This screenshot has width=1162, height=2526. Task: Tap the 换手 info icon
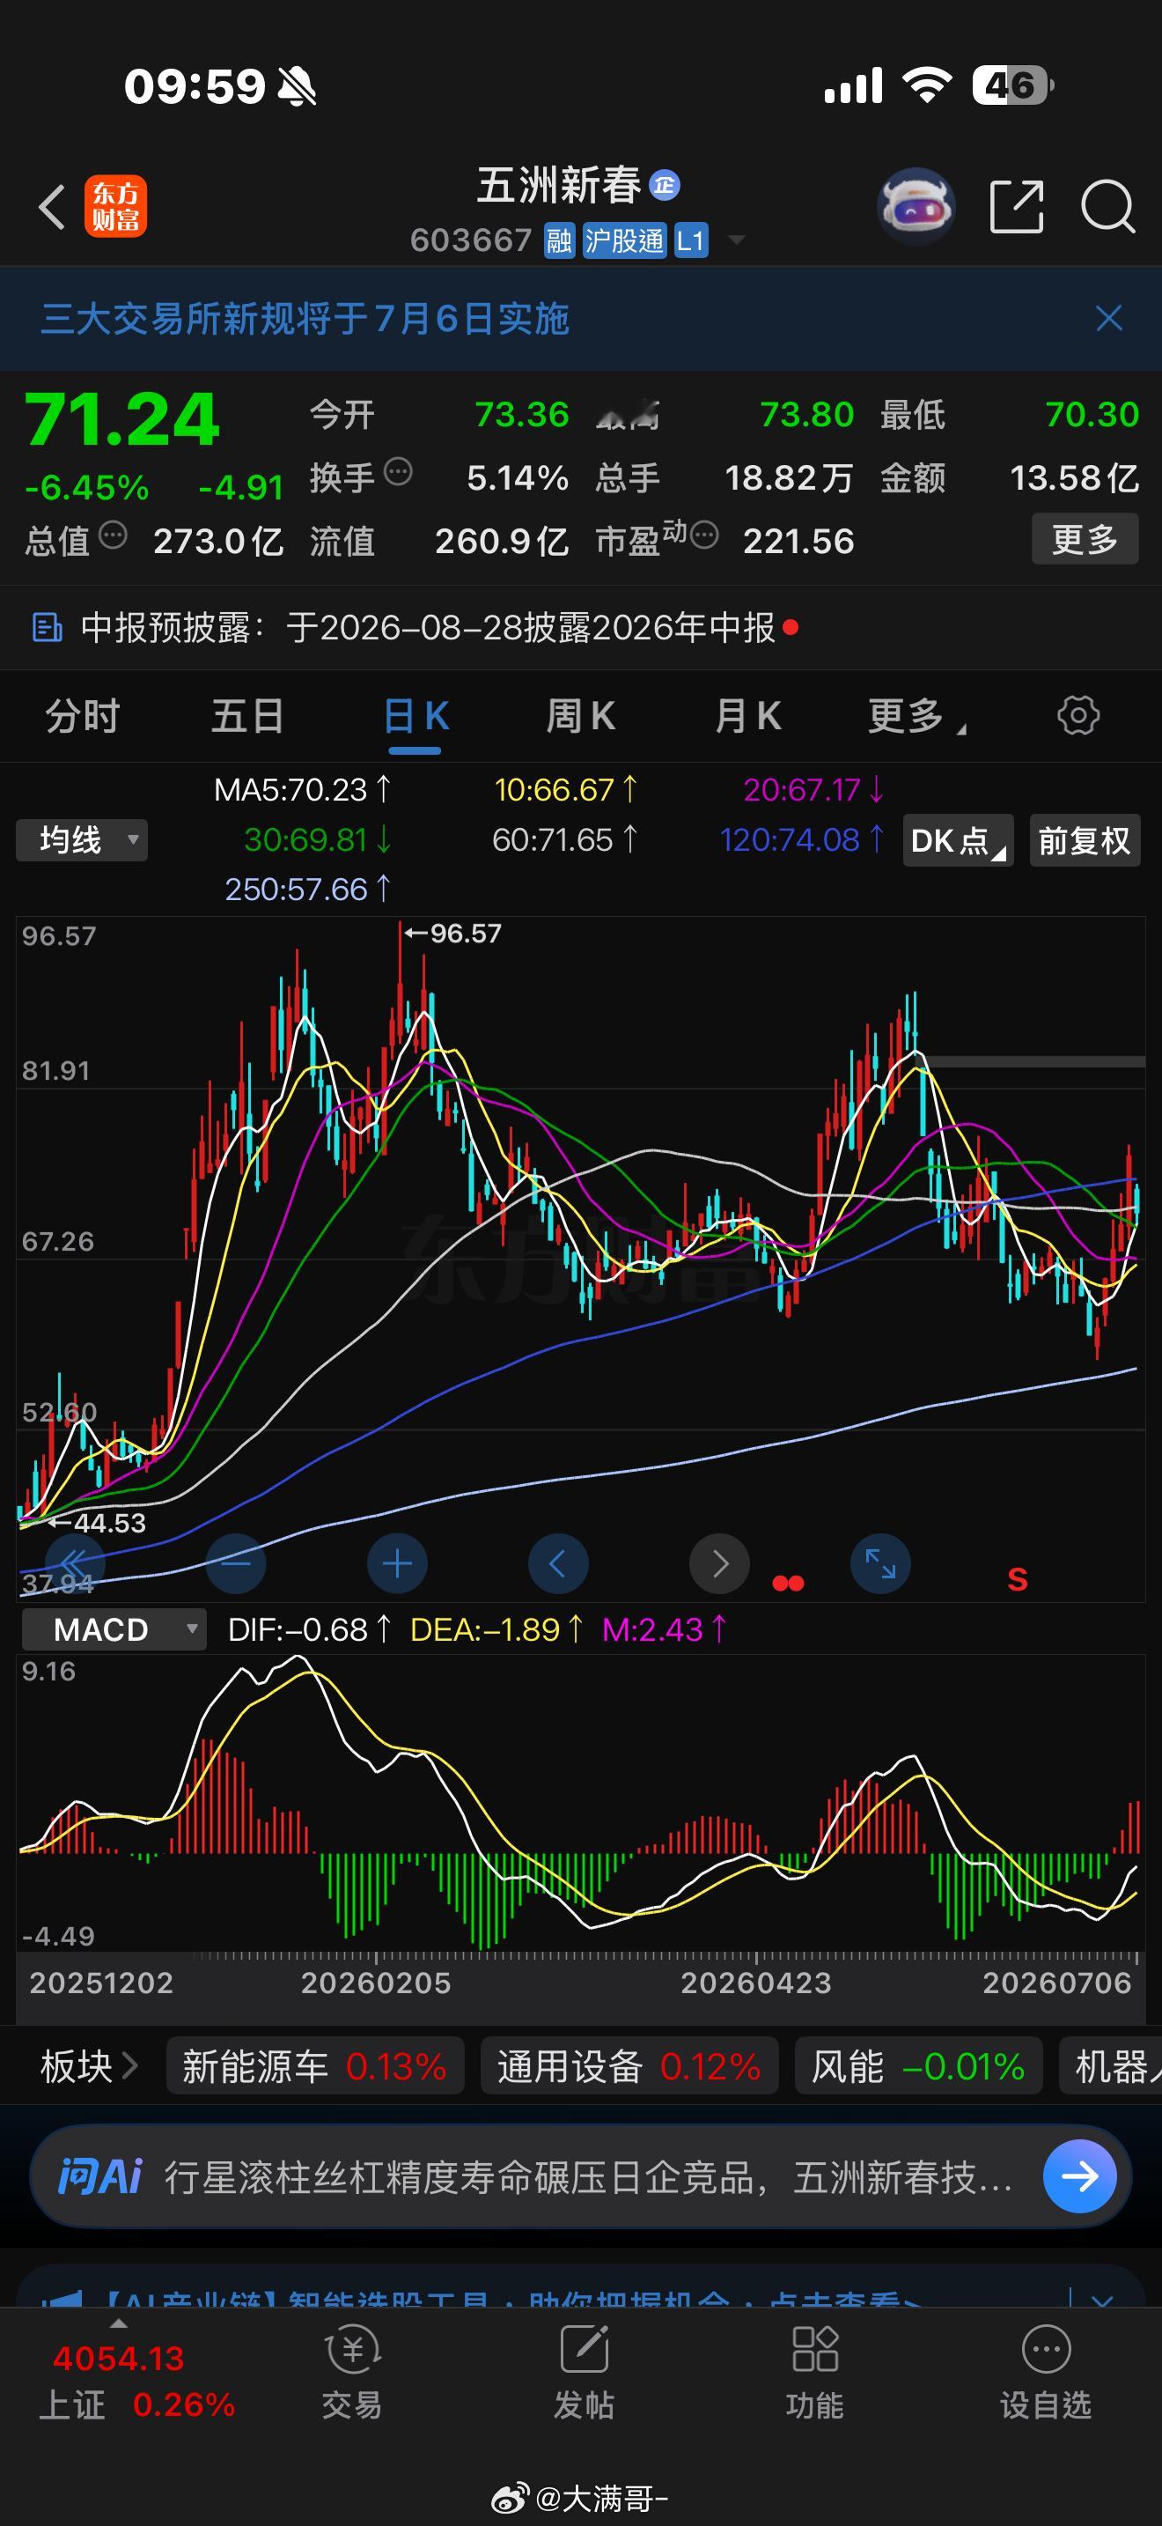pyautogui.click(x=398, y=472)
